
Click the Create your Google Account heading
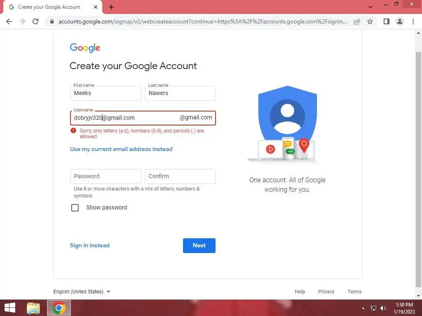pos(133,66)
